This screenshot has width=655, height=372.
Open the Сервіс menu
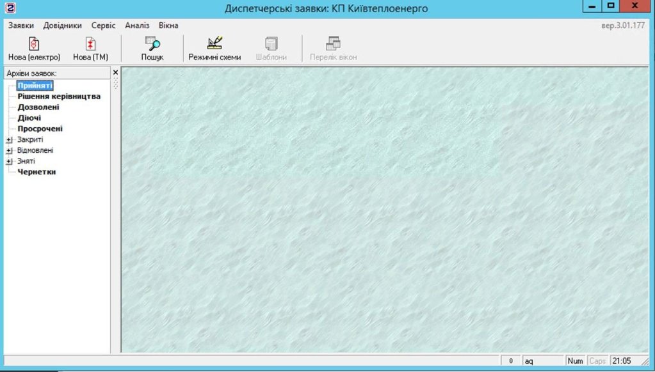103,26
